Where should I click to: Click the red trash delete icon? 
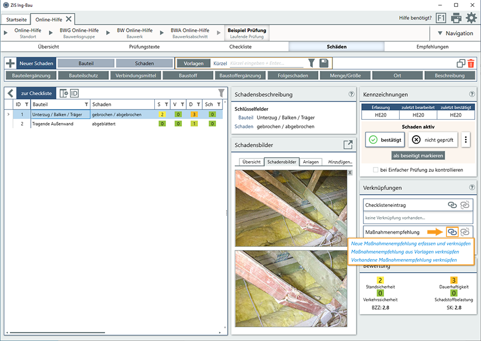coord(471,64)
